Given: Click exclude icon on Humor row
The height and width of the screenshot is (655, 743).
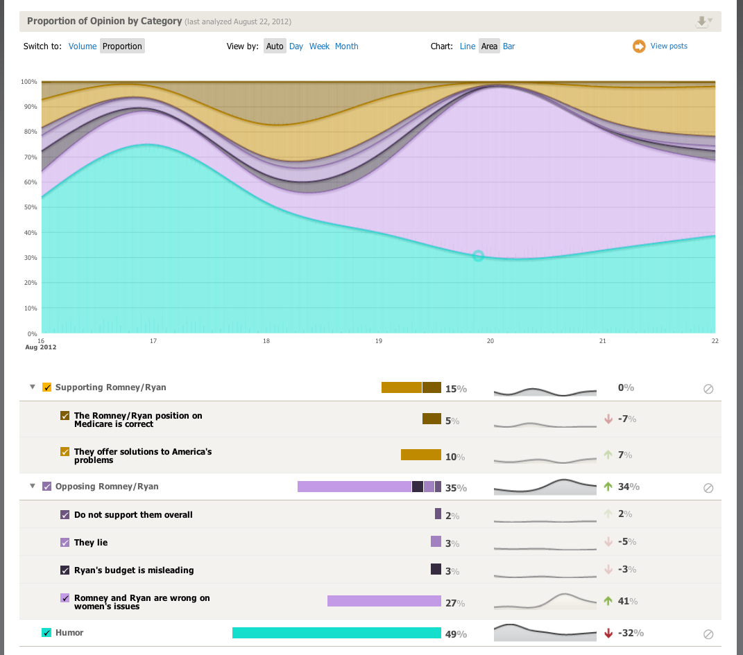Looking at the screenshot, I should coord(708,634).
